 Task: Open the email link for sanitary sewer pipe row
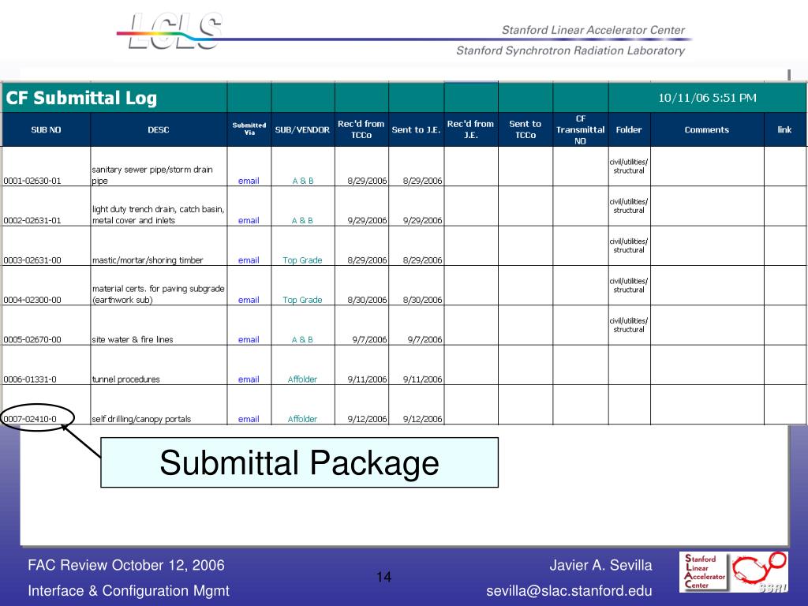pos(249,181)
